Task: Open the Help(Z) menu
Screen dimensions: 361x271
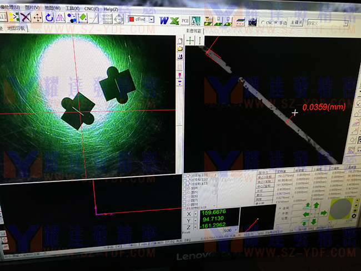Action: 111,9
